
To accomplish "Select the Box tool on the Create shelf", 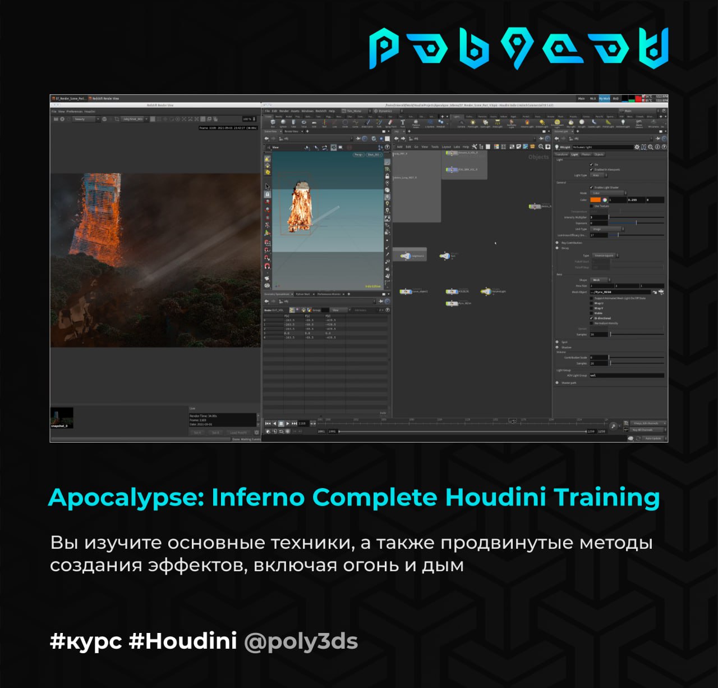I will (x=273, y=122).
